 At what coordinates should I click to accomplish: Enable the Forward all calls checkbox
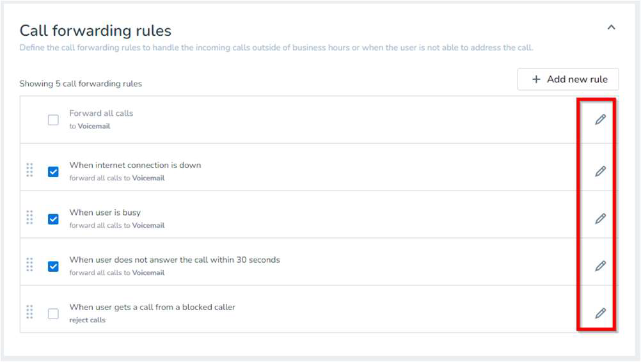coord(54,120)
